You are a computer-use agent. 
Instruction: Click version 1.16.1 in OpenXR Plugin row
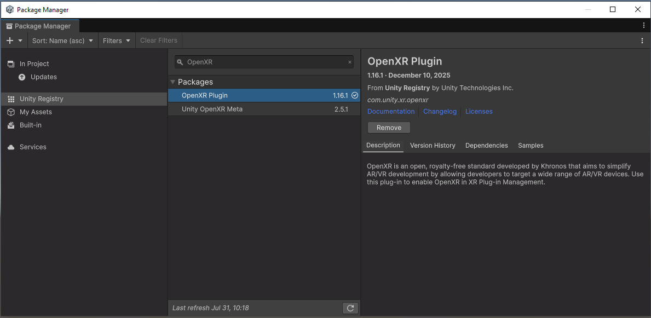pyautogui.click(x=340, y=95)
